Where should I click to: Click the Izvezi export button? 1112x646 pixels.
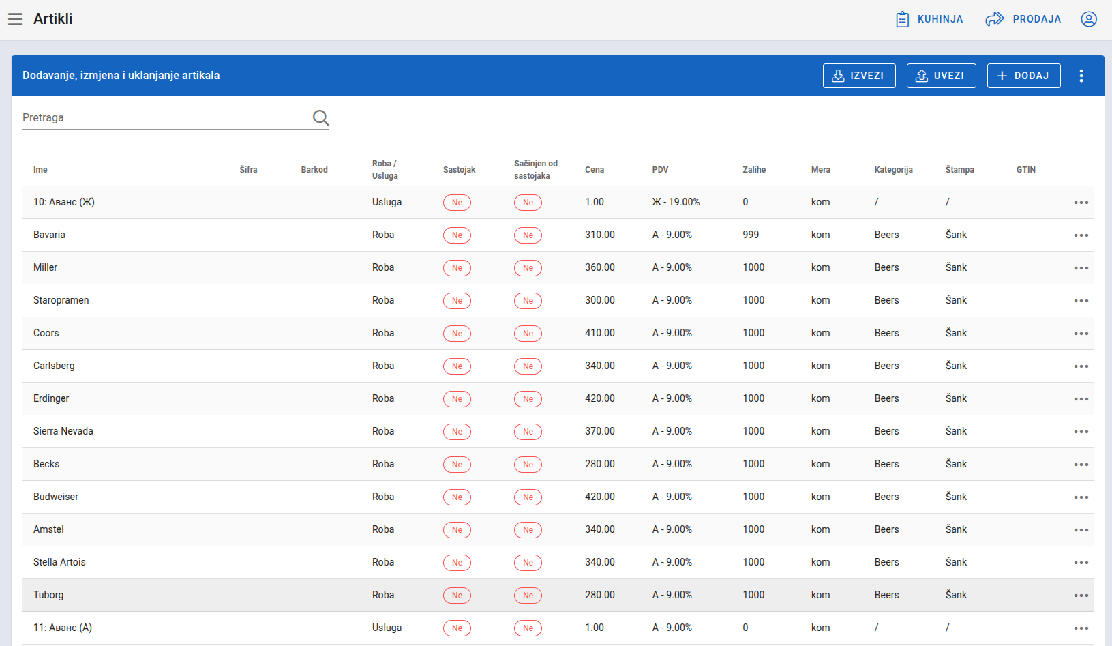pyautogui.click(x=859, y=76)
